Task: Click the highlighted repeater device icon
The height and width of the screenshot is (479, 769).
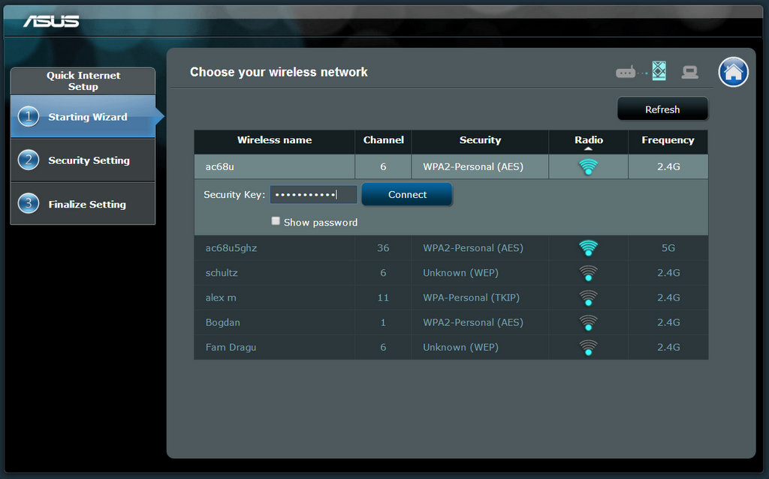Action: [x=659, y=71]
